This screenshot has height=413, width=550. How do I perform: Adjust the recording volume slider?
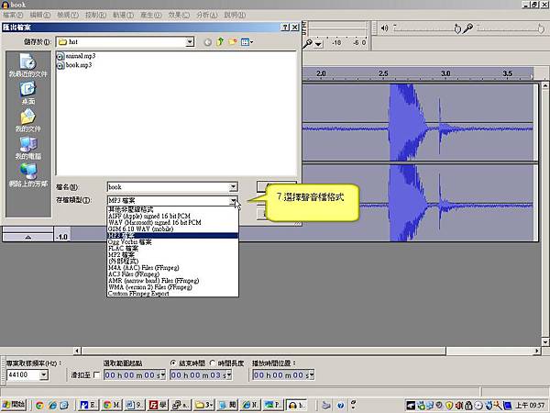click(x=541, y=28)
